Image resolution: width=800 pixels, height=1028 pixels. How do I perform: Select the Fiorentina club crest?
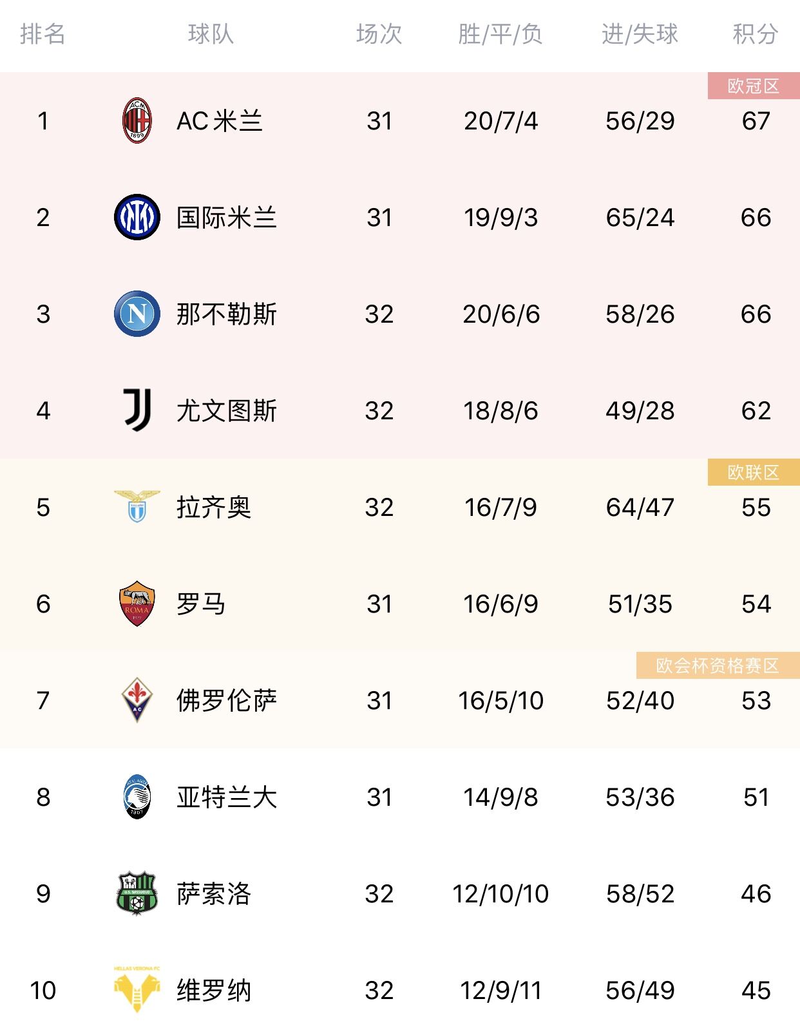pyautogui.click(x=137, y=700)
